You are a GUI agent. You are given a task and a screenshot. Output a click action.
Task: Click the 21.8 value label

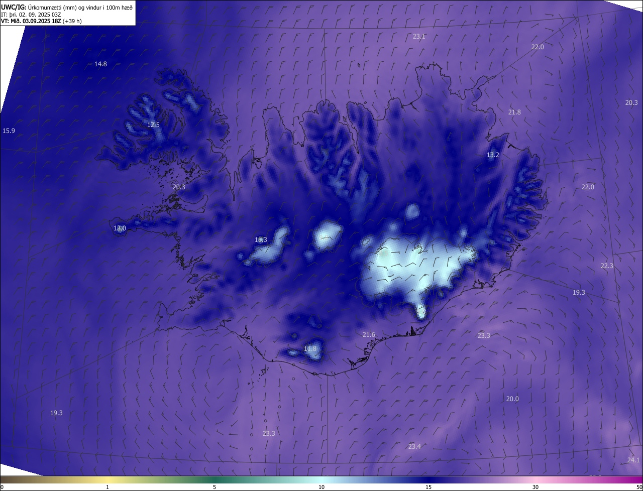pyautogui.click(x=514, y=112)
